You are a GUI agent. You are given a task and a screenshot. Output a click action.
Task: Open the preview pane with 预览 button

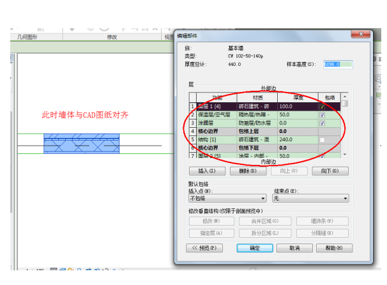tap(203, 248)
